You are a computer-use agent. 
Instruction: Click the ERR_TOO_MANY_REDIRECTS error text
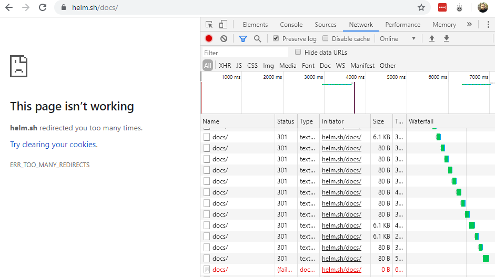click(50, 165)
